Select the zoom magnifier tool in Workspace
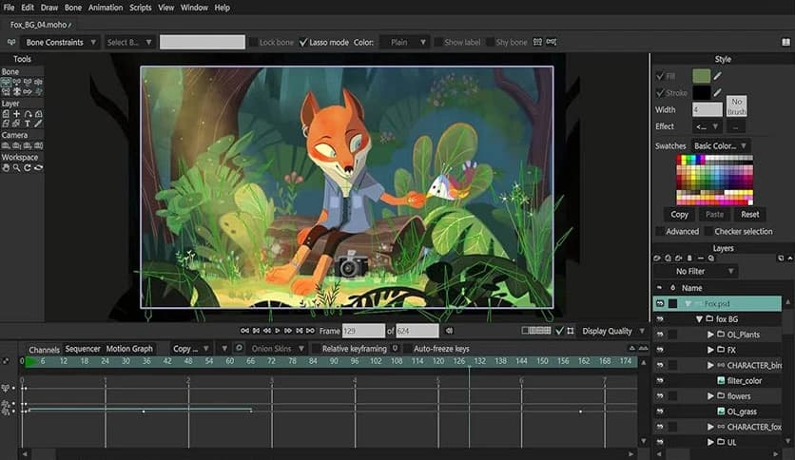The height and width of the screenshot is (460, 795). [17, 167]
